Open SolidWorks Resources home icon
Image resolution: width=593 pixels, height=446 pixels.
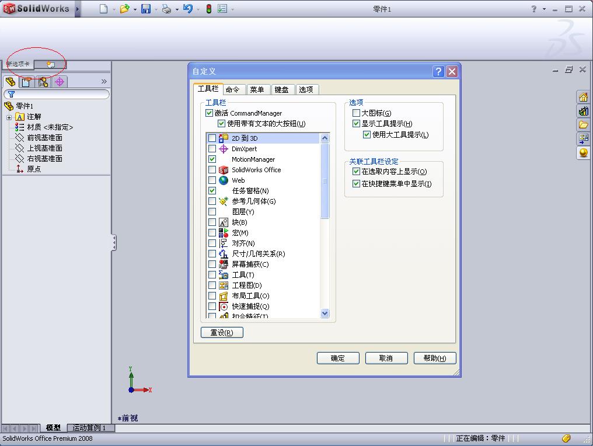point(583,97)
